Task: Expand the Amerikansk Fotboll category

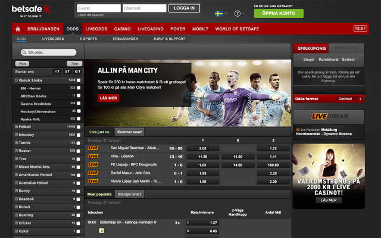Action: (x=16, y=175)
